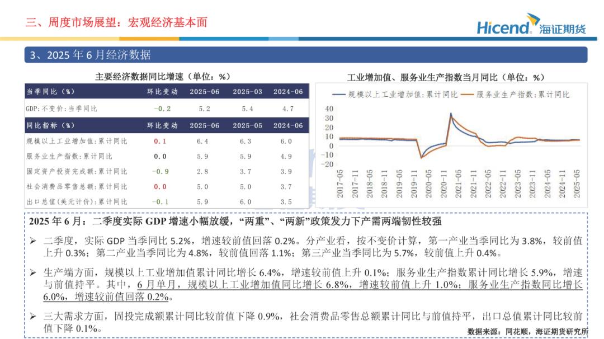
Task: Select the fixed investment value 2.8
Action: coord(202,171)
